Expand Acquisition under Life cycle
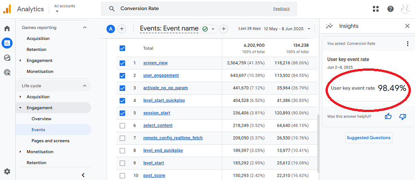The image size is (415, 180). [x=20, y=97]
